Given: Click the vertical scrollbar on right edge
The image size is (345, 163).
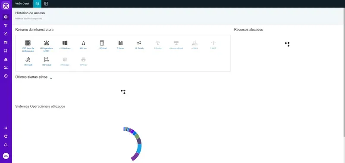Looking at the screenshot, I should 344,72.
